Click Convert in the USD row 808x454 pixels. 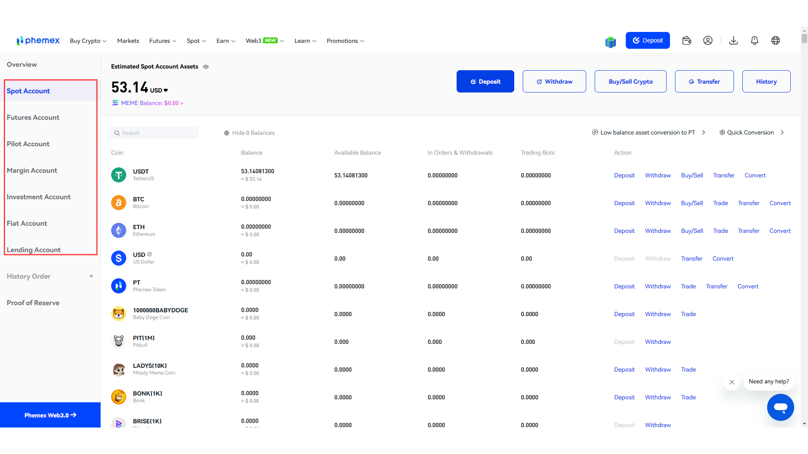click(723, 259)
